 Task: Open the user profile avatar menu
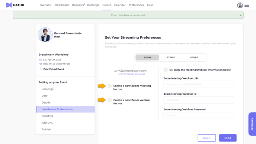[x=240, y=5]
